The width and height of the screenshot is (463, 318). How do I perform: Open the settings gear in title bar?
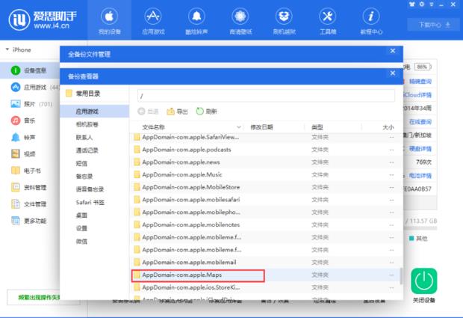pos(422,4)
